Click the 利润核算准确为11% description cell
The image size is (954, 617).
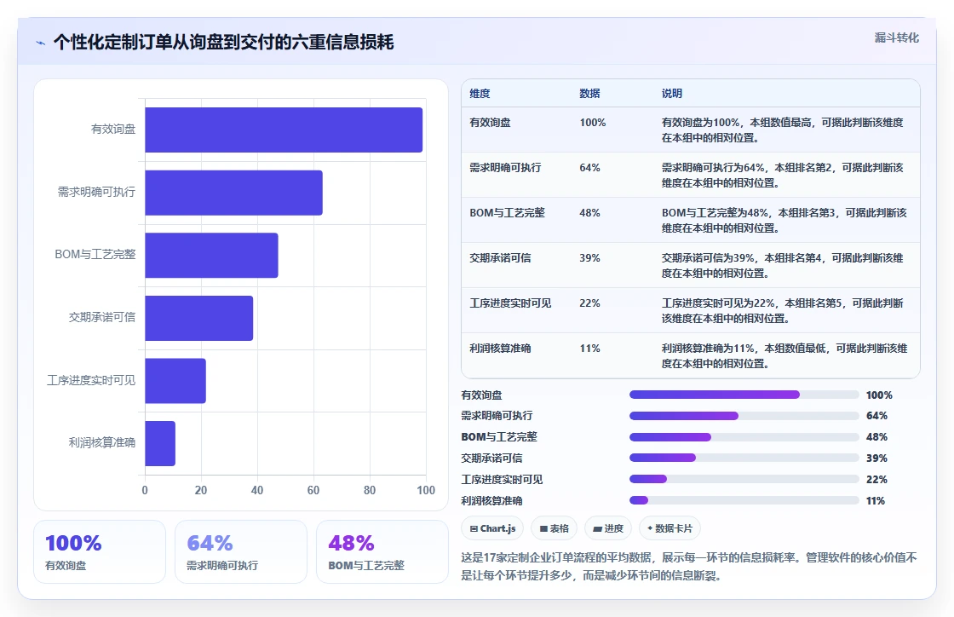click(784, 356)
